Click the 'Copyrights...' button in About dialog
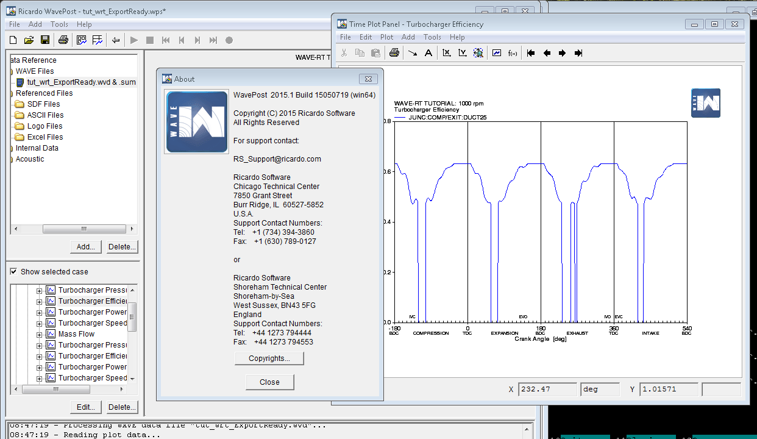The image size is (757, 439). (269, 359)
